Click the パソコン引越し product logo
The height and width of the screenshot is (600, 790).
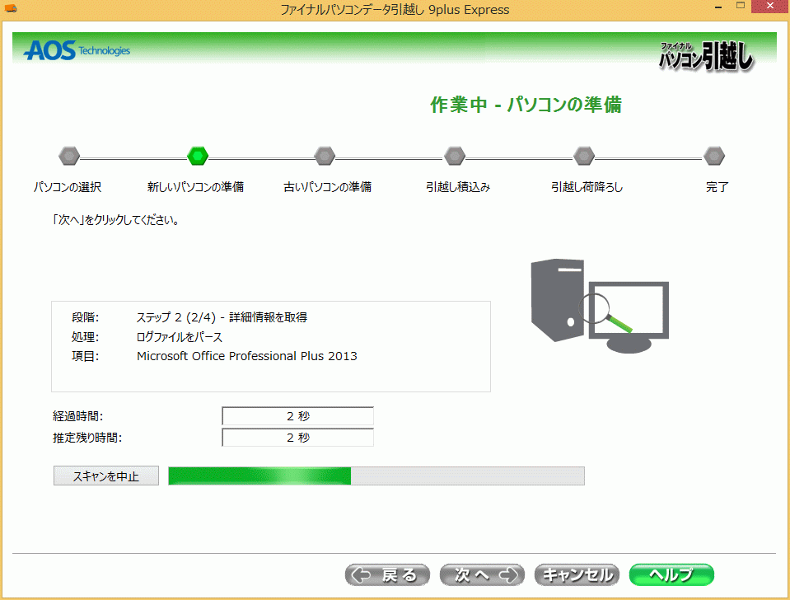[x=706, y=56]
